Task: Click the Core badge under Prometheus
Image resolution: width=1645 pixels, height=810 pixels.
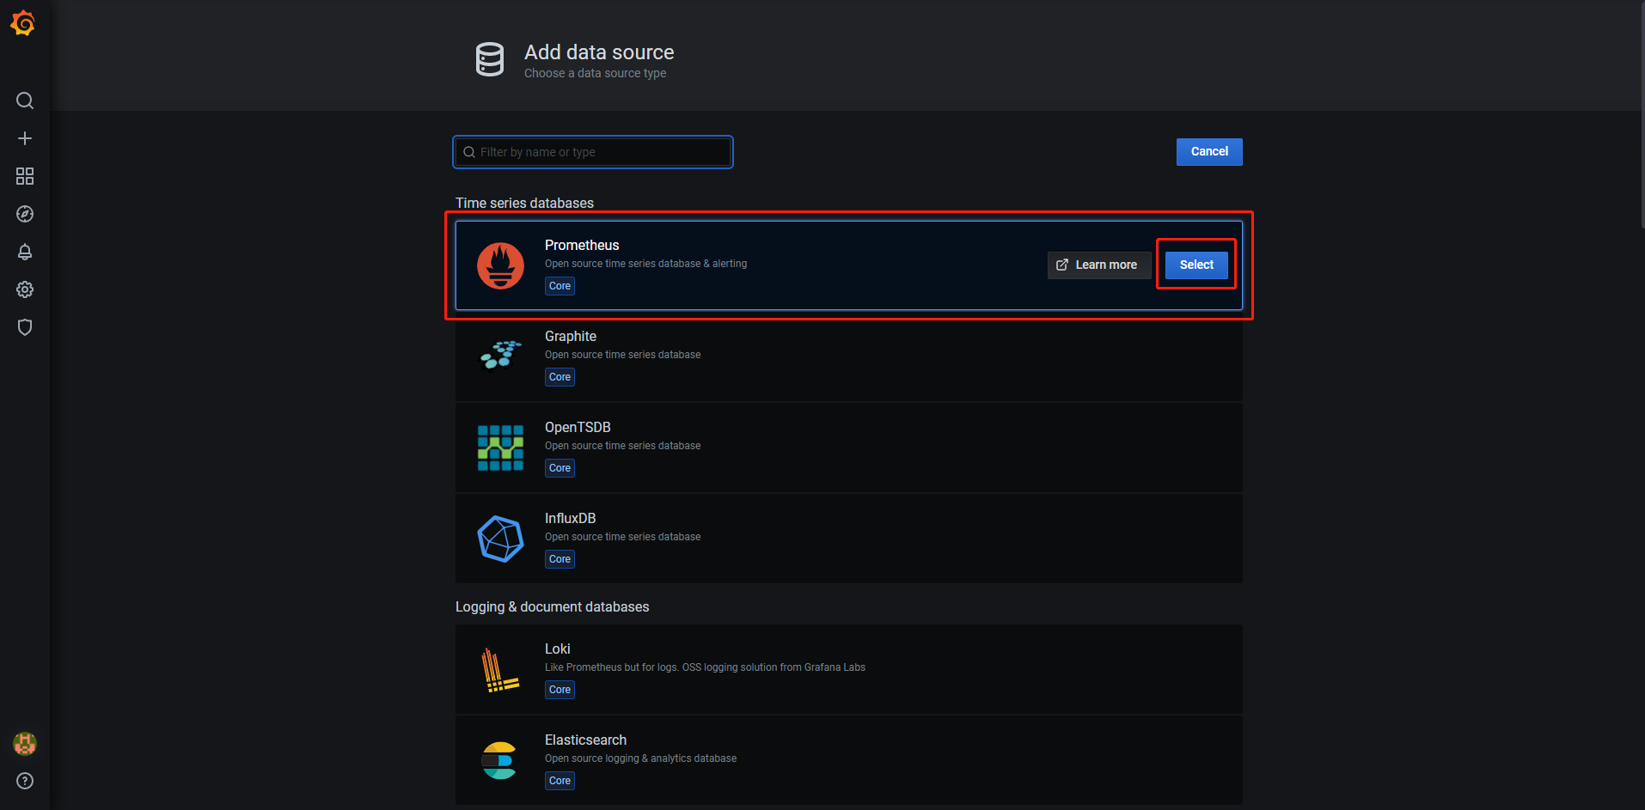Action: [560, 286]
